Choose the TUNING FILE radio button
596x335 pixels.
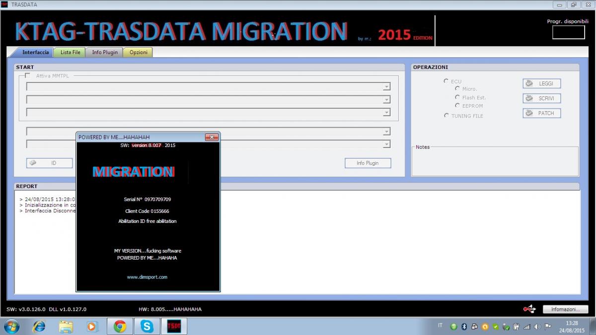click(x=446, y=116)
